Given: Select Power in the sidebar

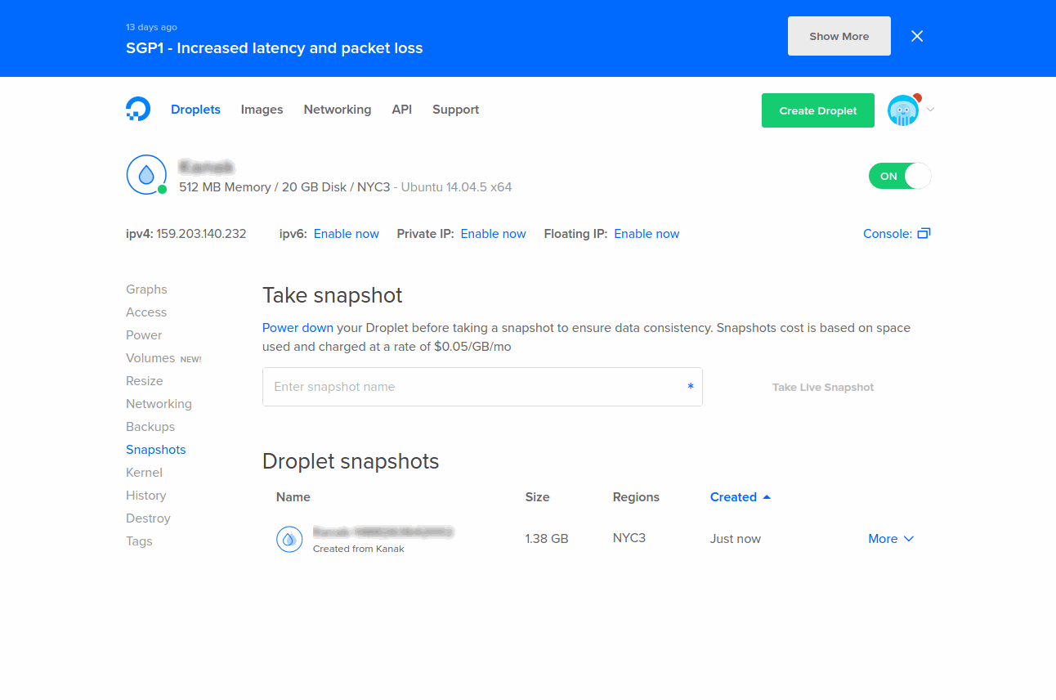Looking at the screenshot, I should click(144, 335).
